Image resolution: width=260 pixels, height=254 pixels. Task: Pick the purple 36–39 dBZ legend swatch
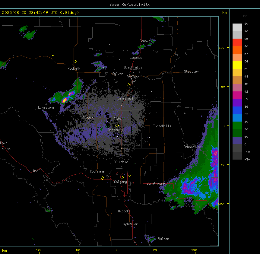[237, 103]
